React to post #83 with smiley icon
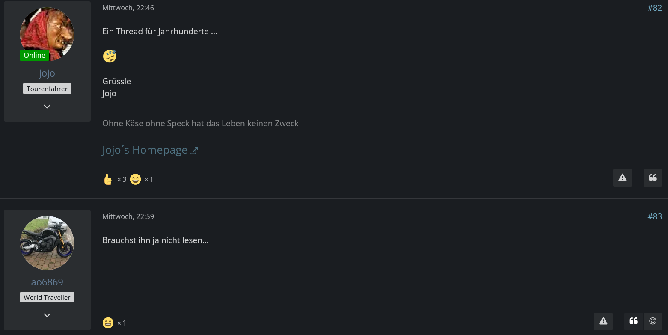 coord(653,321)
